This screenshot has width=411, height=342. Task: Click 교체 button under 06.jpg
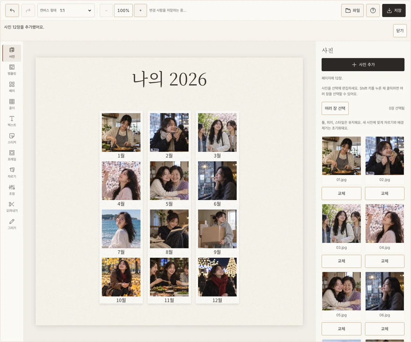[385, 329]
